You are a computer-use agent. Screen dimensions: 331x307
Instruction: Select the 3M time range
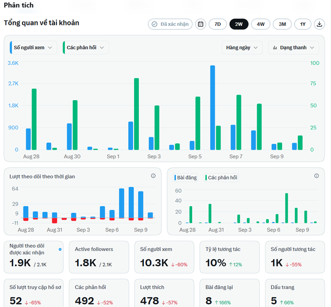tap(282, 24)
